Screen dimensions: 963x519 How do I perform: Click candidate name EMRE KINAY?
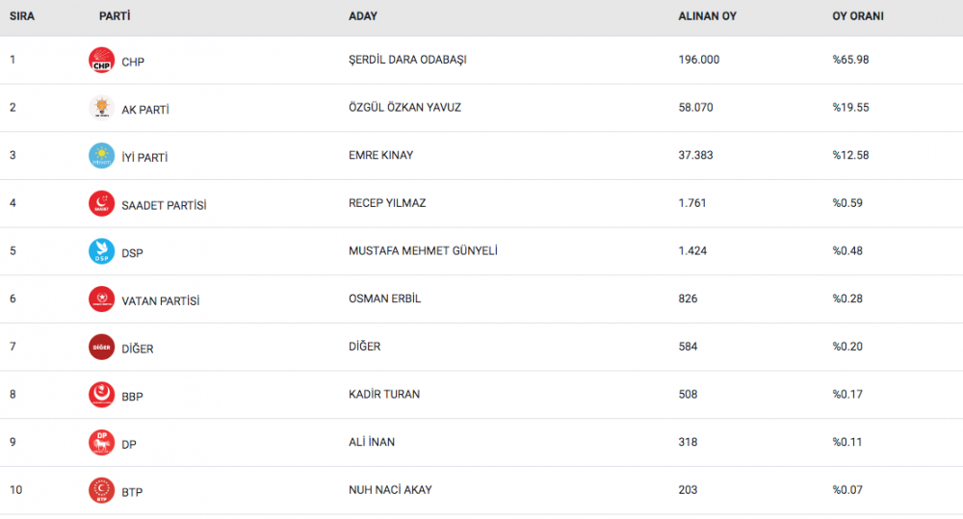[380, 155]
